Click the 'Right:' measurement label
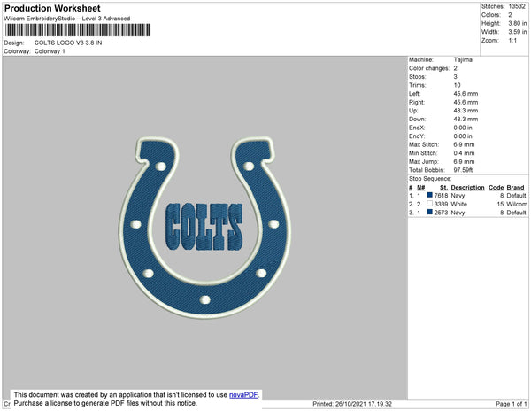The height and width of the screenshot is (411, 531). pyautogui.click(x=417, y=102)
